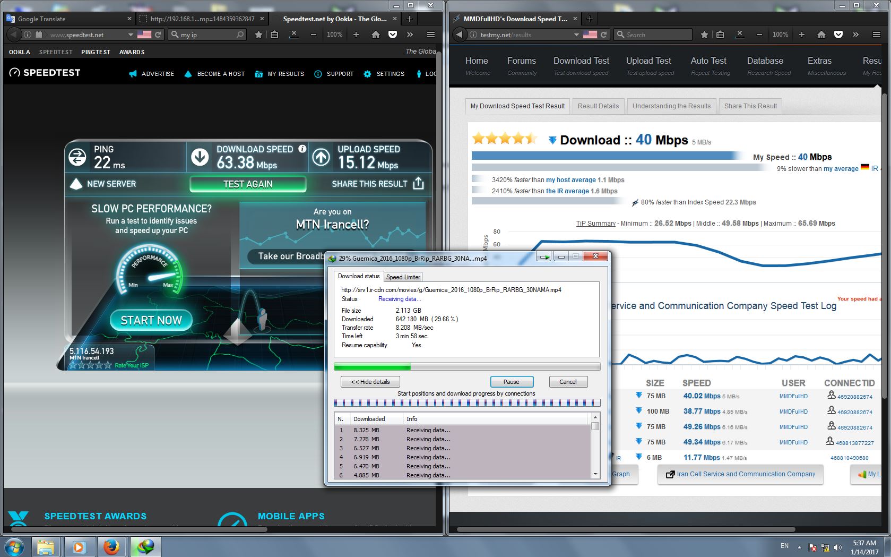Viewport: 891px width, 557px height.
Task: Open Firefox from the taskbar
Action: tap(111, 546)
